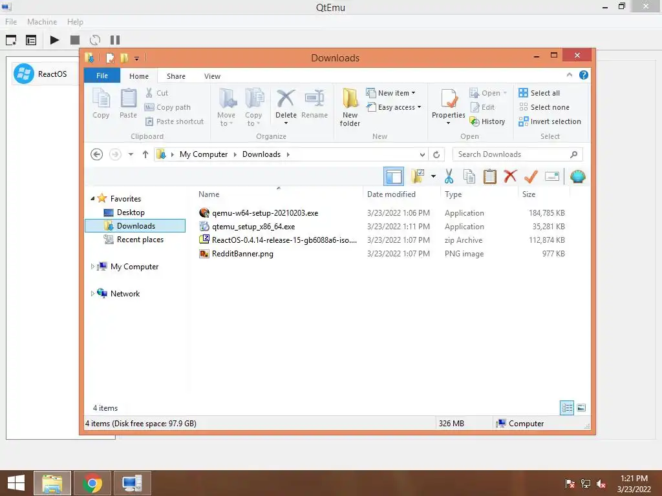Click History in the Open group
This screenshot has height=496, width=662.
click(487, 121)
